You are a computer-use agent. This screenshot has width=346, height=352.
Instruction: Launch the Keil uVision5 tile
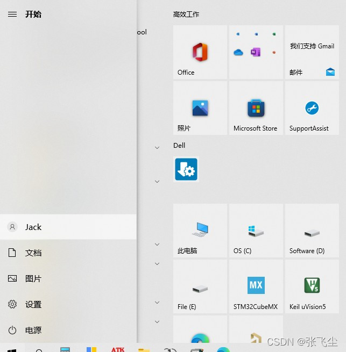point(312,286)
